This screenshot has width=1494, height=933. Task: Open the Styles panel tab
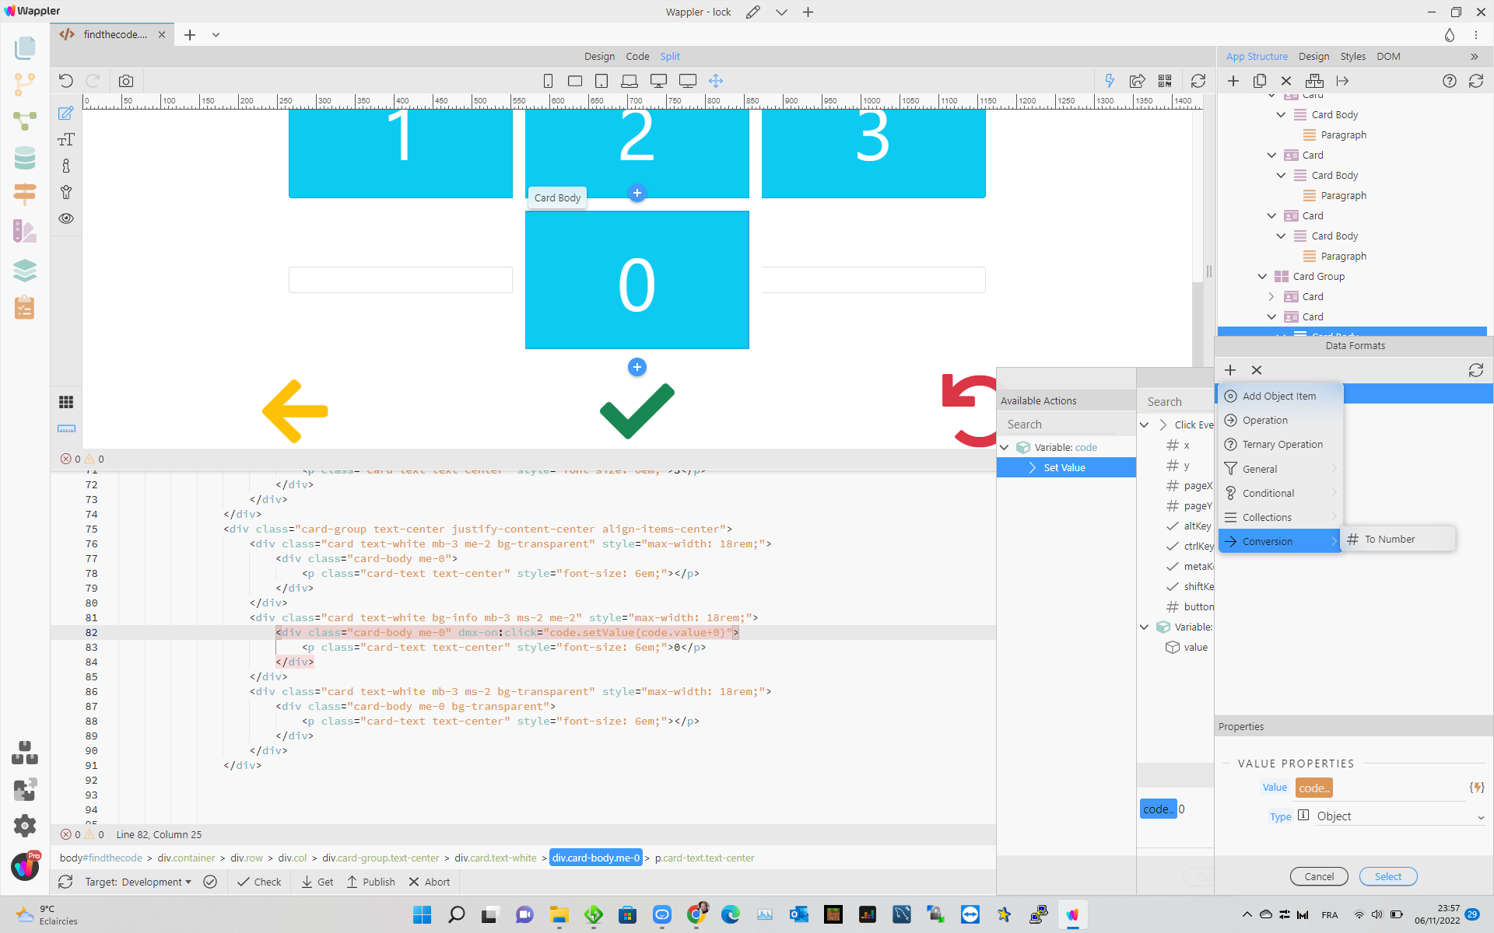coord(1352,56)
